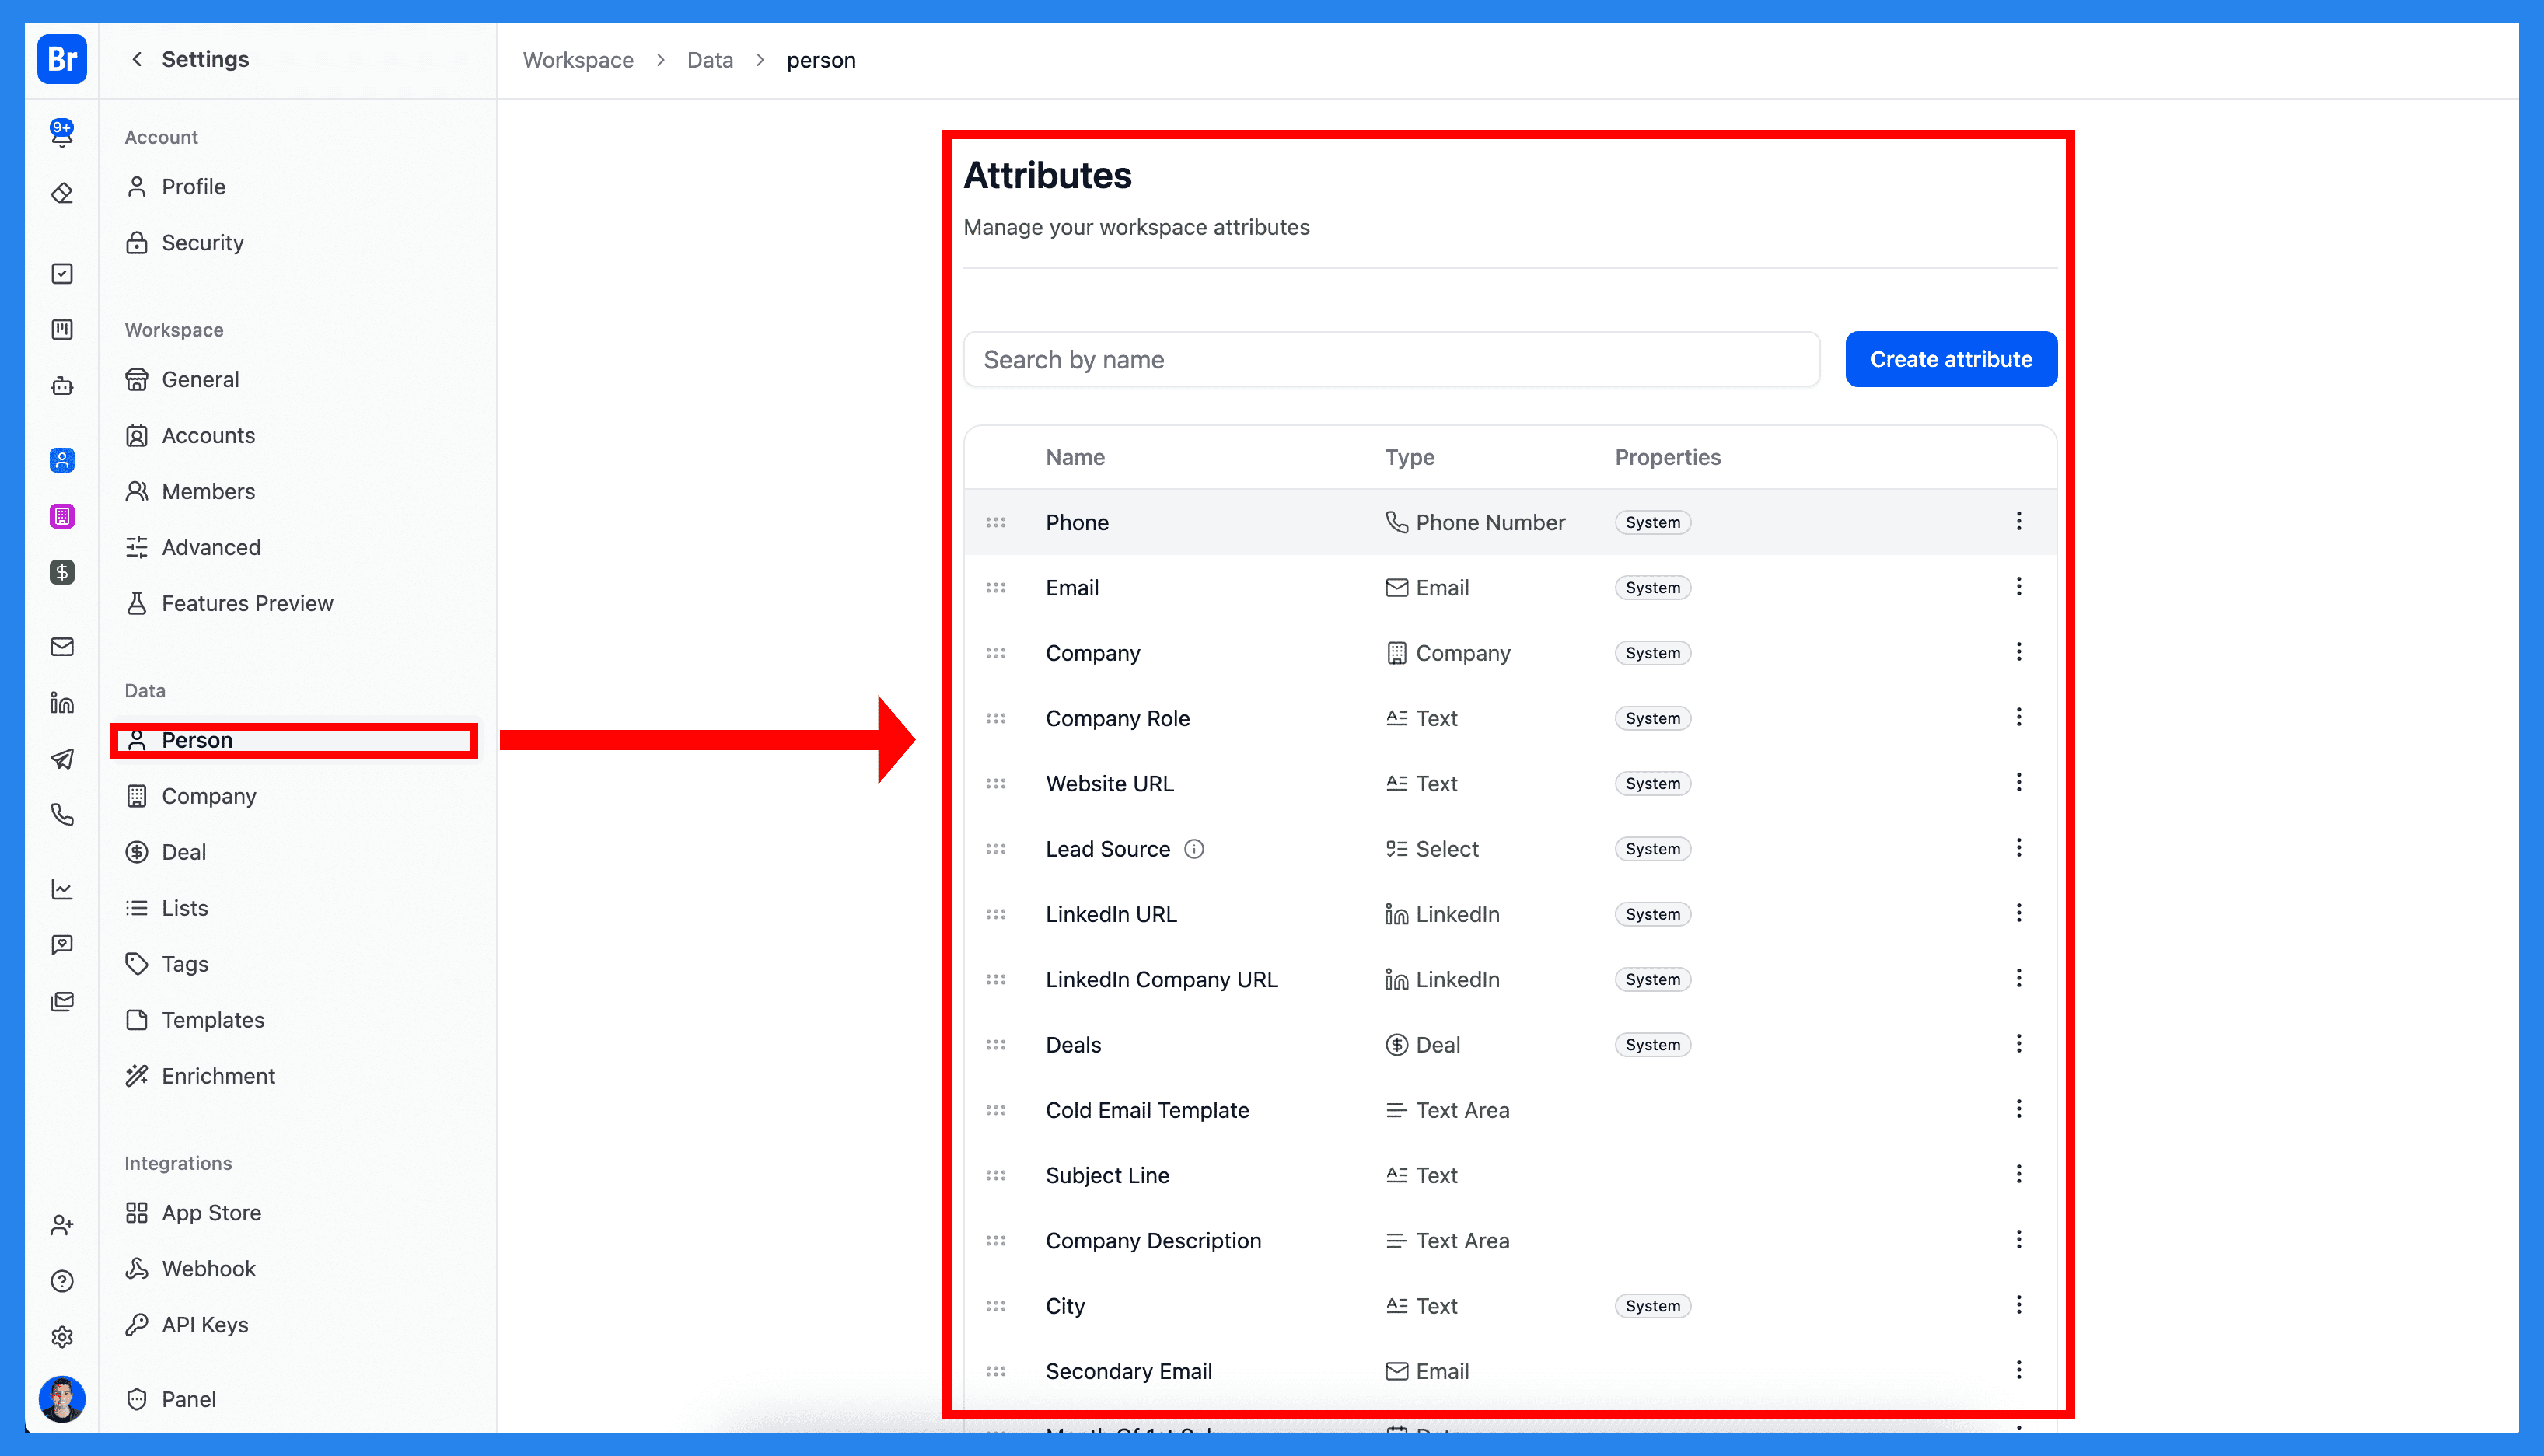Open notifications bell with 9+ badge
The height and width of the screenshot is (1456, 2544).
[x=62, y=132]
